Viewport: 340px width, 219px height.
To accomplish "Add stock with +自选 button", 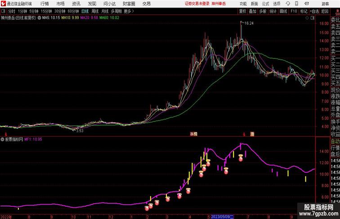I will click(314, 11).
